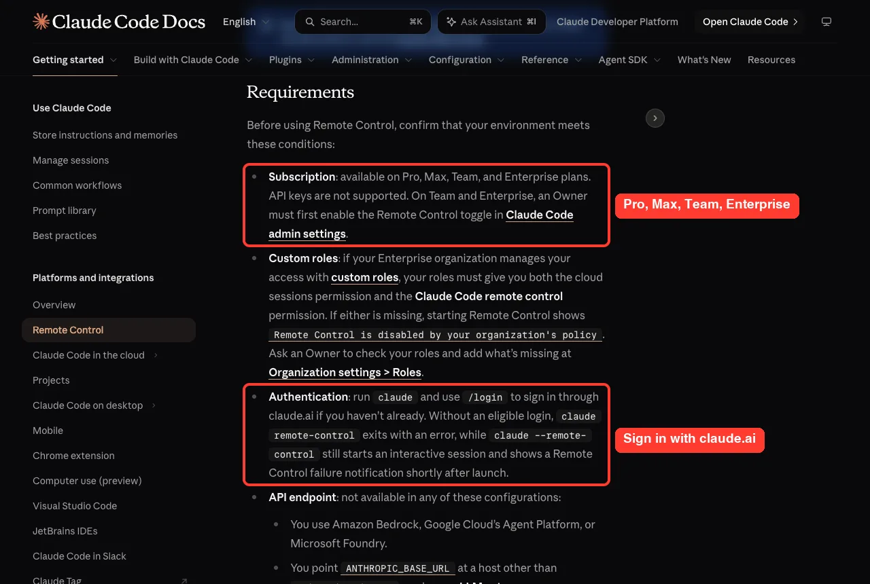This screenshot has width=870, height=584.
Task: Open the Plugins dropdown menu
Action: click(292, 60)
